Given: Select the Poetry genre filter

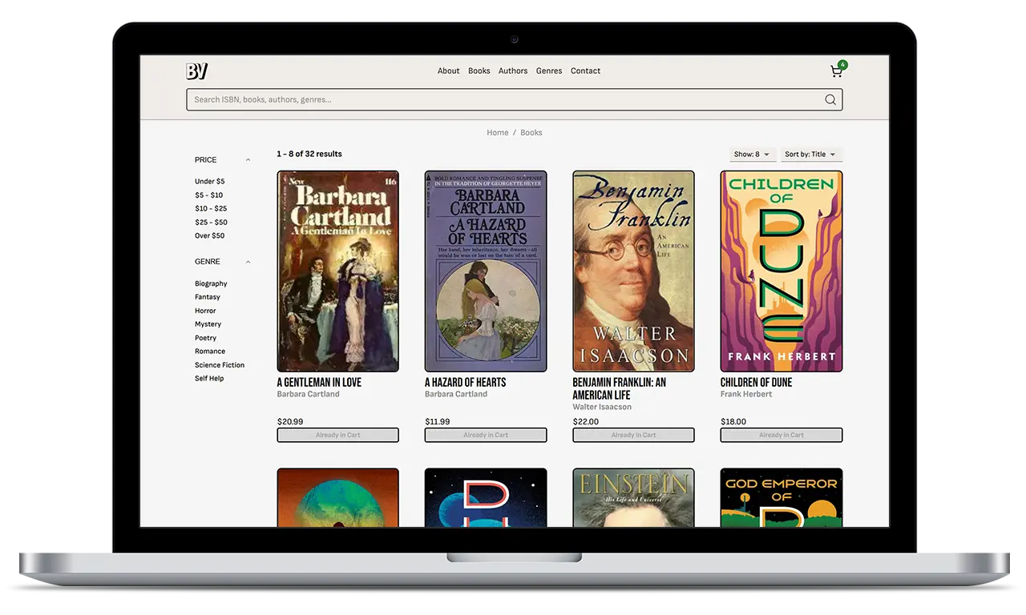Looking at the screenshot, I should coord(206,338).
